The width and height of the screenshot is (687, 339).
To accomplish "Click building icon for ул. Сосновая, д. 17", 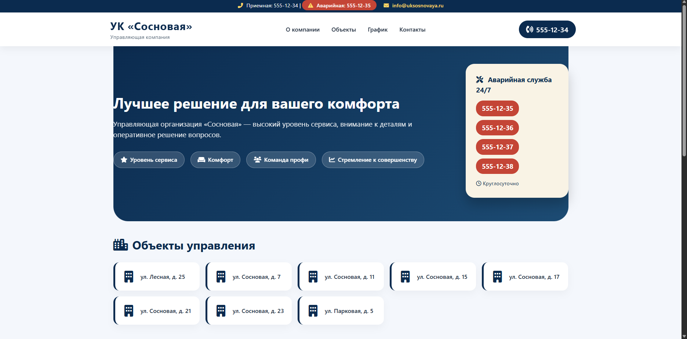I will pos(497,277).
